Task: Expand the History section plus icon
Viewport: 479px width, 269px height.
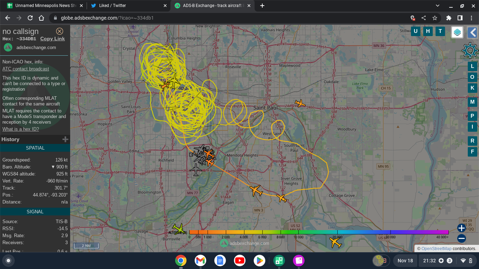Action: [65, 139]
